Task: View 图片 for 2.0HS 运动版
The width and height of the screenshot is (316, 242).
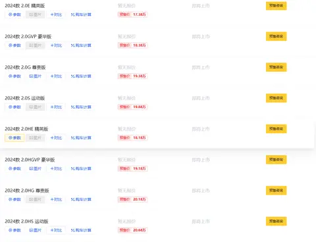Action: [x=35, y=230]
